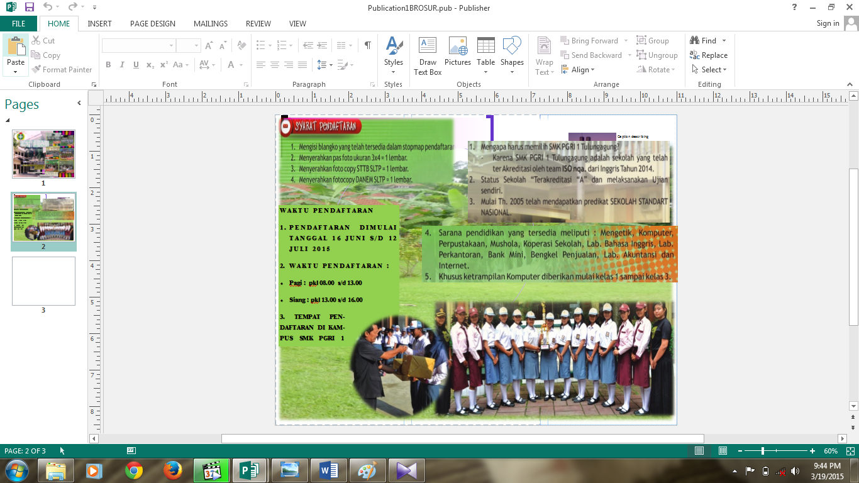Expand the Find dropdown arrow
The width and height of the screenshot is (859, 483).
coord(724,41)
